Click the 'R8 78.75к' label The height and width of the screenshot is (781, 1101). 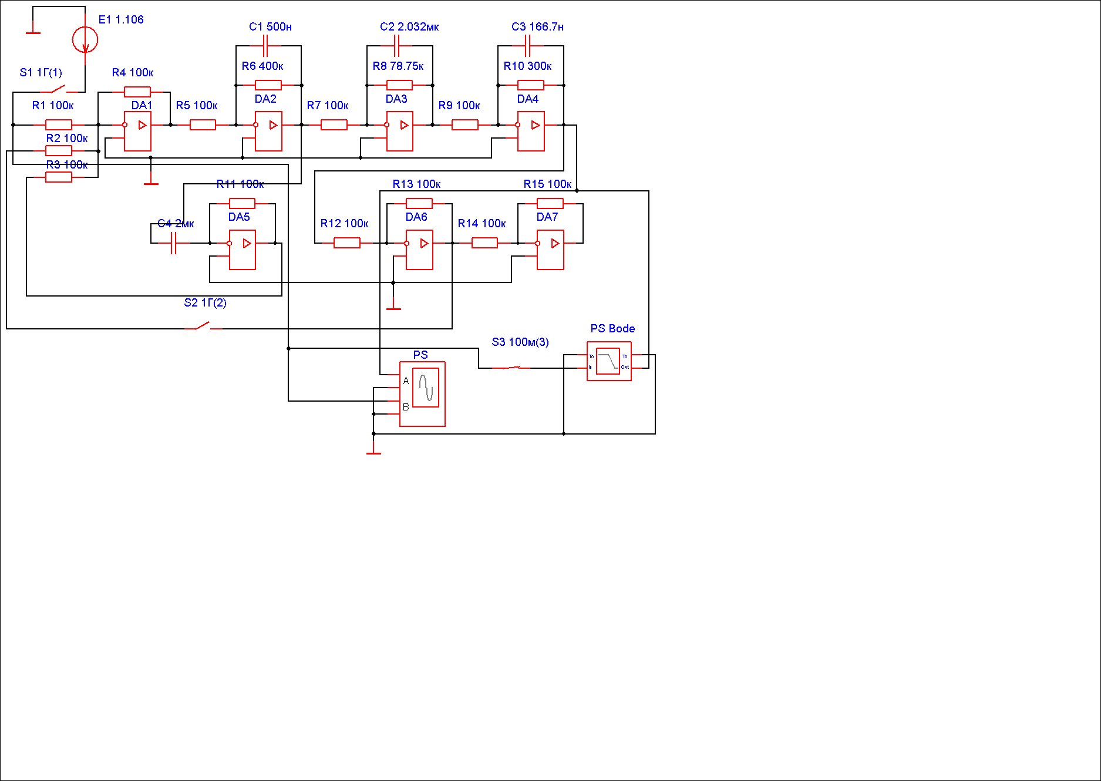point(398,66)
